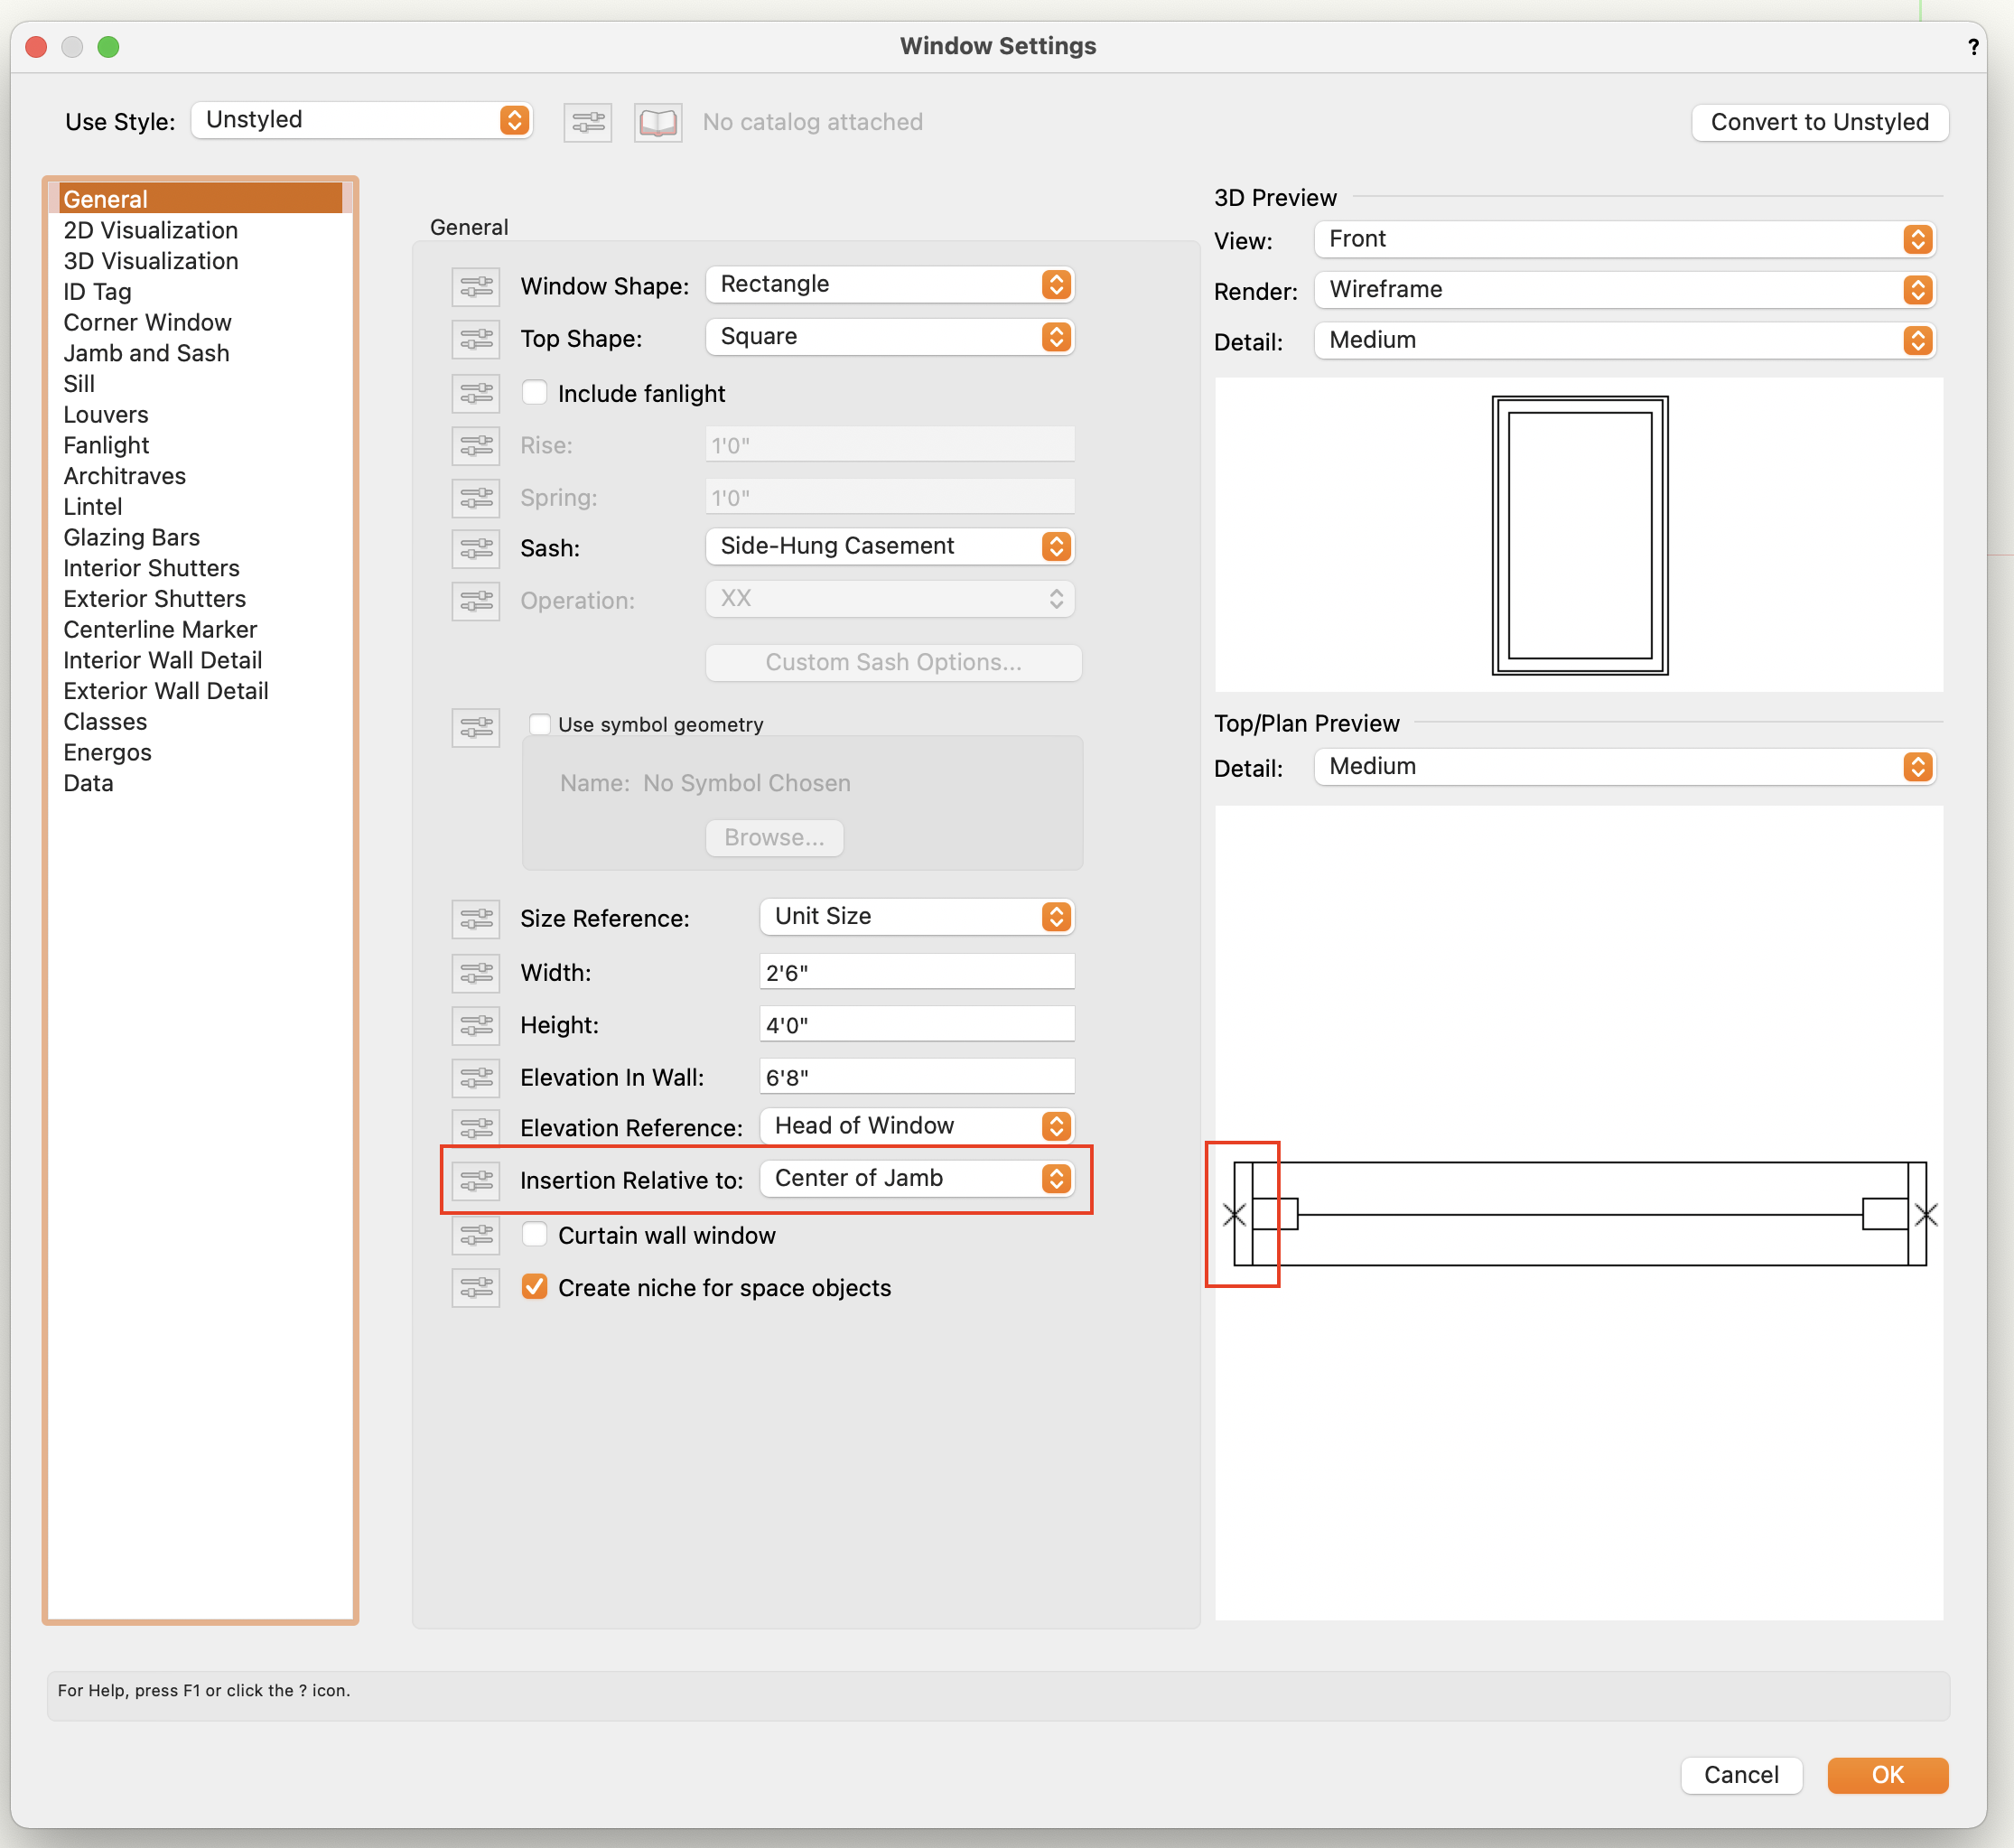
Task: Click the help question mark icon
Action: click(x=1973, y=46)
